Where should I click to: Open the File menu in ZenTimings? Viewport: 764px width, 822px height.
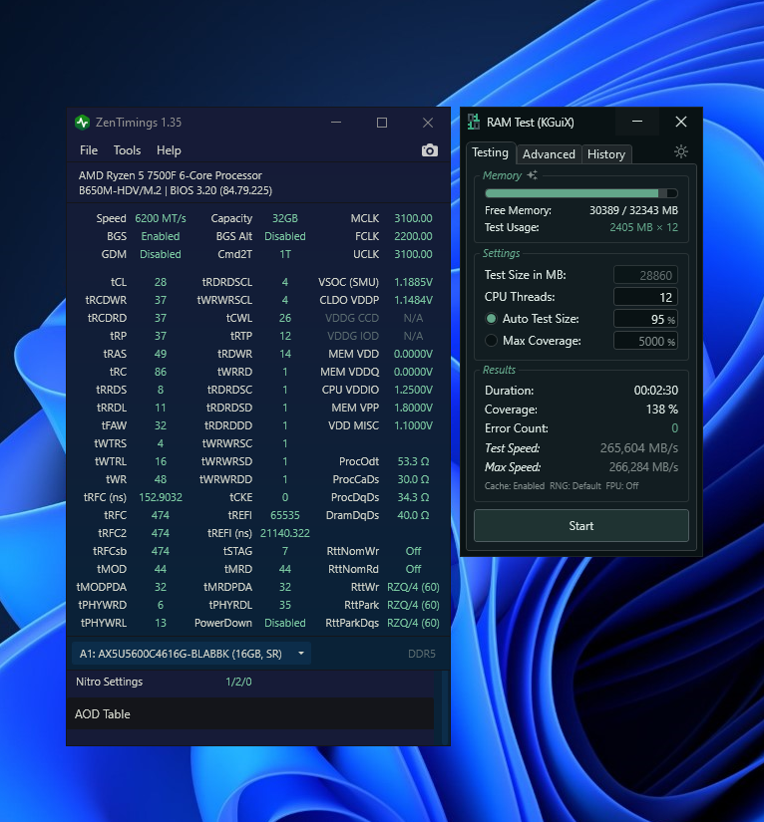(89, 150)
